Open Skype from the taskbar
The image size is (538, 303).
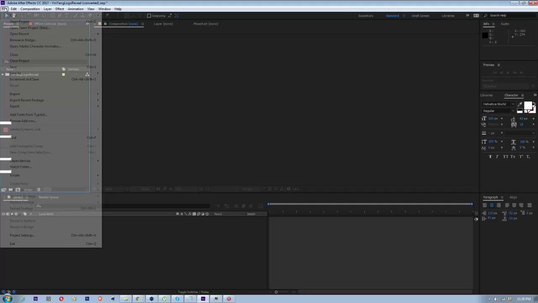tap(177, 299)
